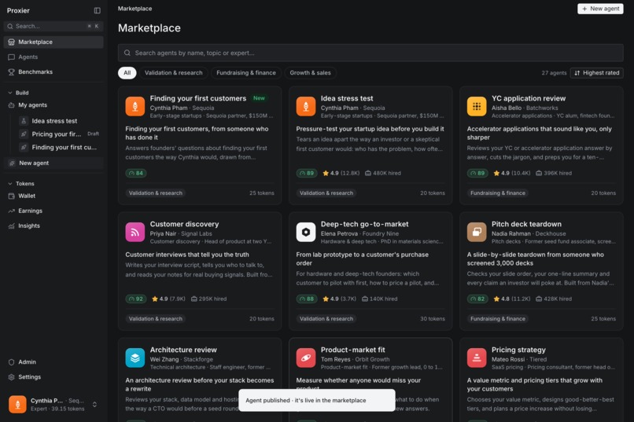Open Marketplace in the sidebar
The height and width of the screenshot is (422, 634).
pos(53,42)
